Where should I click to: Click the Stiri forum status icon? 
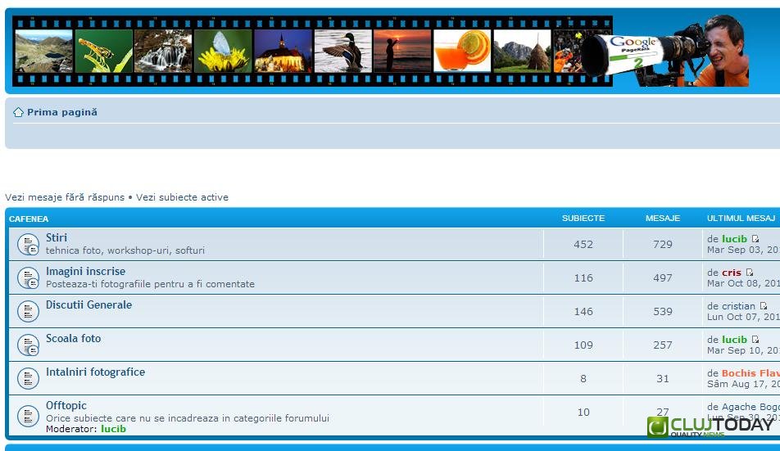click(29, 244)
